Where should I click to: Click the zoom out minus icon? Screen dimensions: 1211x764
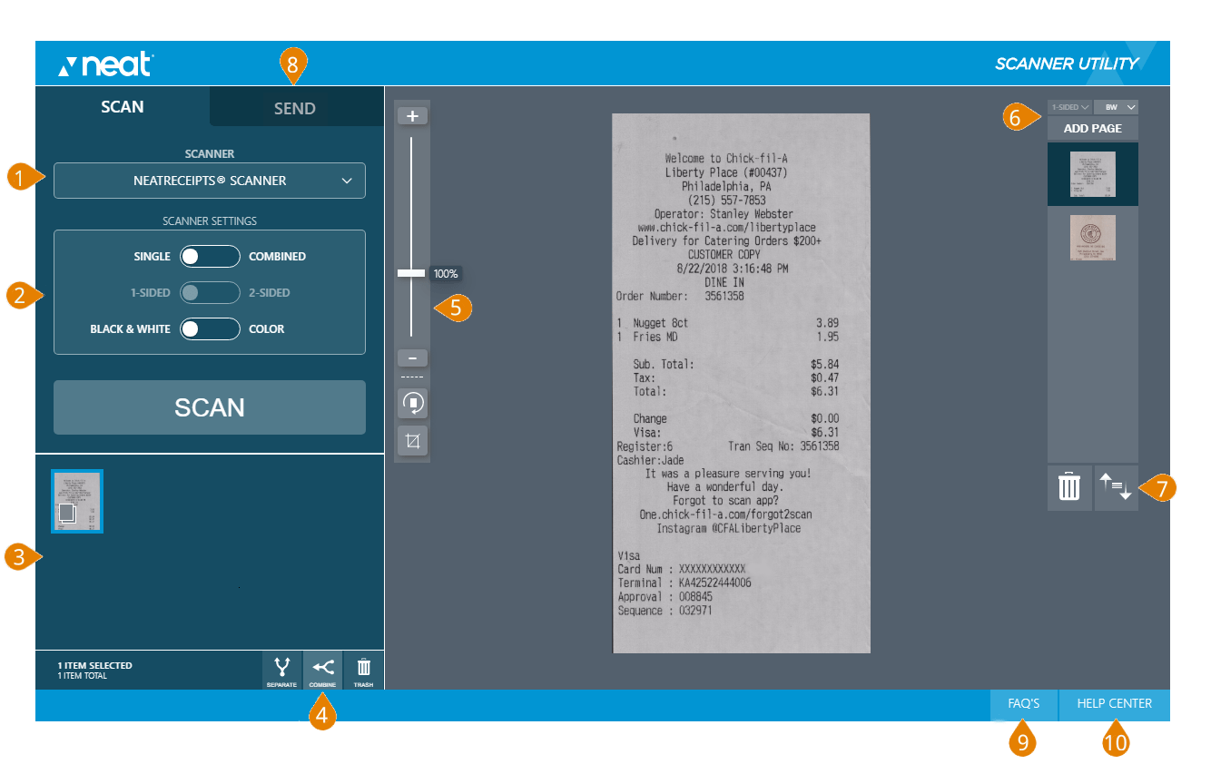coord(412,357)
